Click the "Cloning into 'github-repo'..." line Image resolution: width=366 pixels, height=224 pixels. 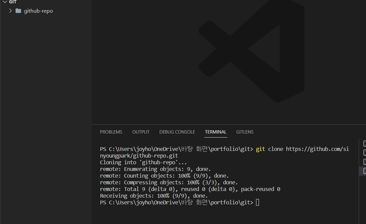click(x=143, y=162)
